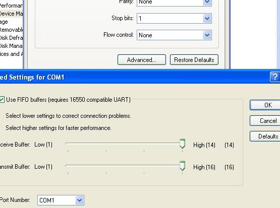
Task: Click the Storage tree item
Action: pos(4,22)
